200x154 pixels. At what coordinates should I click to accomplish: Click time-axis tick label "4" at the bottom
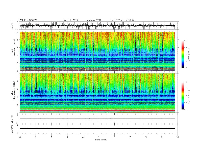coord(83,137)
